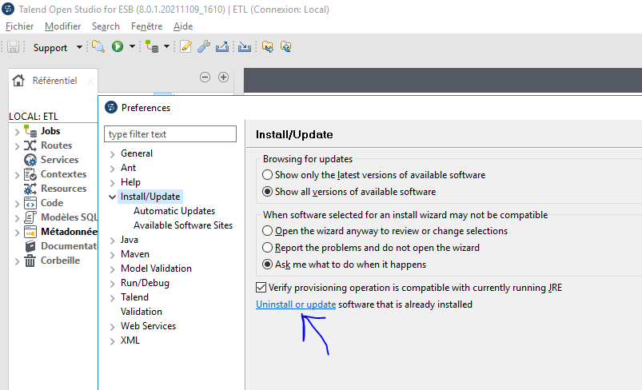Select Show only the latest versions option

click(267, 175)
